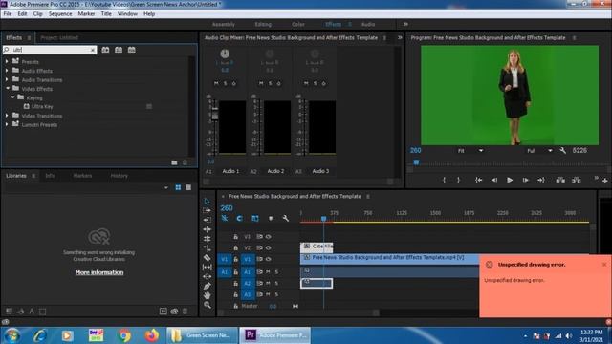Image resolution: width=612 pixels, height=344 pixels.
Task: Open timeline display settings wrench
Action: (286, 219)
